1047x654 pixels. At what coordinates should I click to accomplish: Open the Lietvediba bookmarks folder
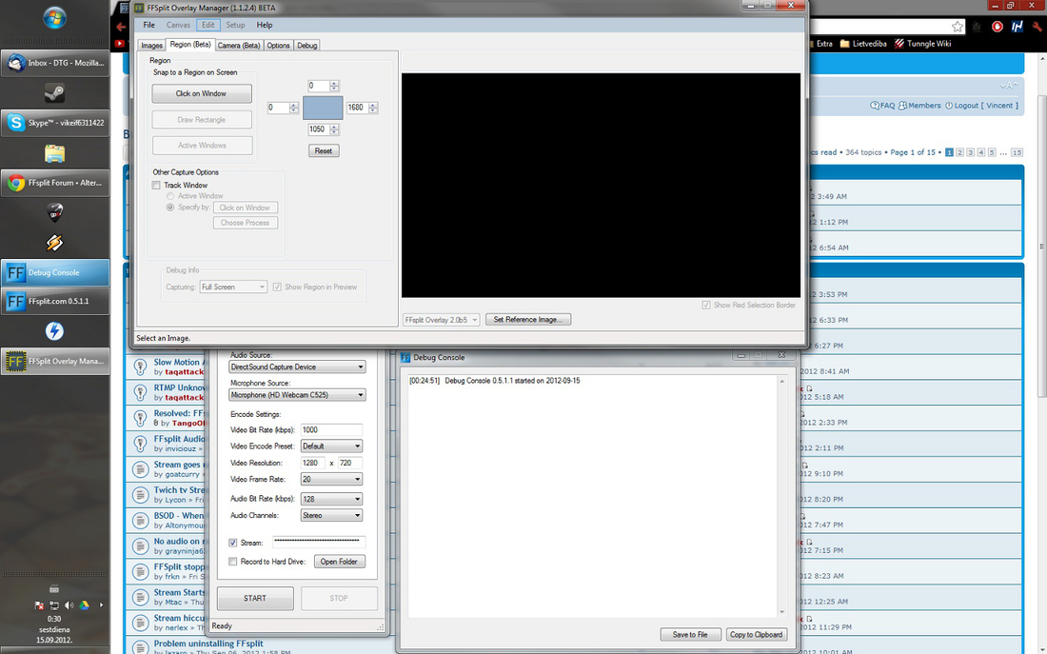862,44
